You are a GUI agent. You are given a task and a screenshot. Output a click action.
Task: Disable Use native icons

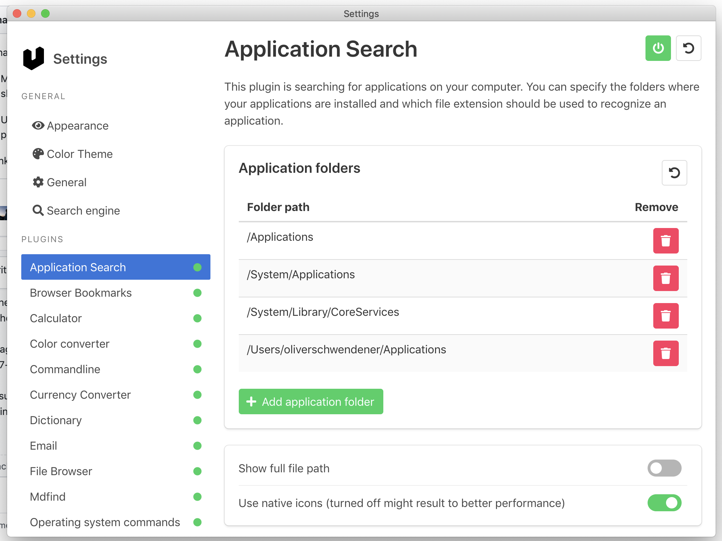[x=664, y=503]
